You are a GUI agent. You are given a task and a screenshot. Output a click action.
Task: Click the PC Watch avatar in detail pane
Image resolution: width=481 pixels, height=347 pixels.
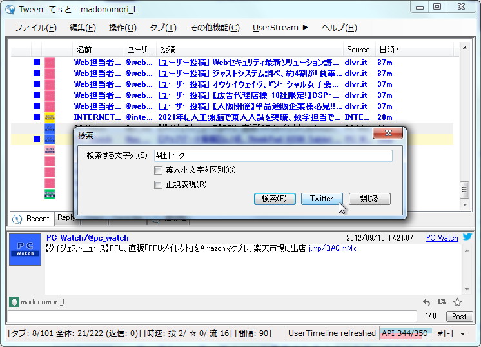click(x=25, y=250)
